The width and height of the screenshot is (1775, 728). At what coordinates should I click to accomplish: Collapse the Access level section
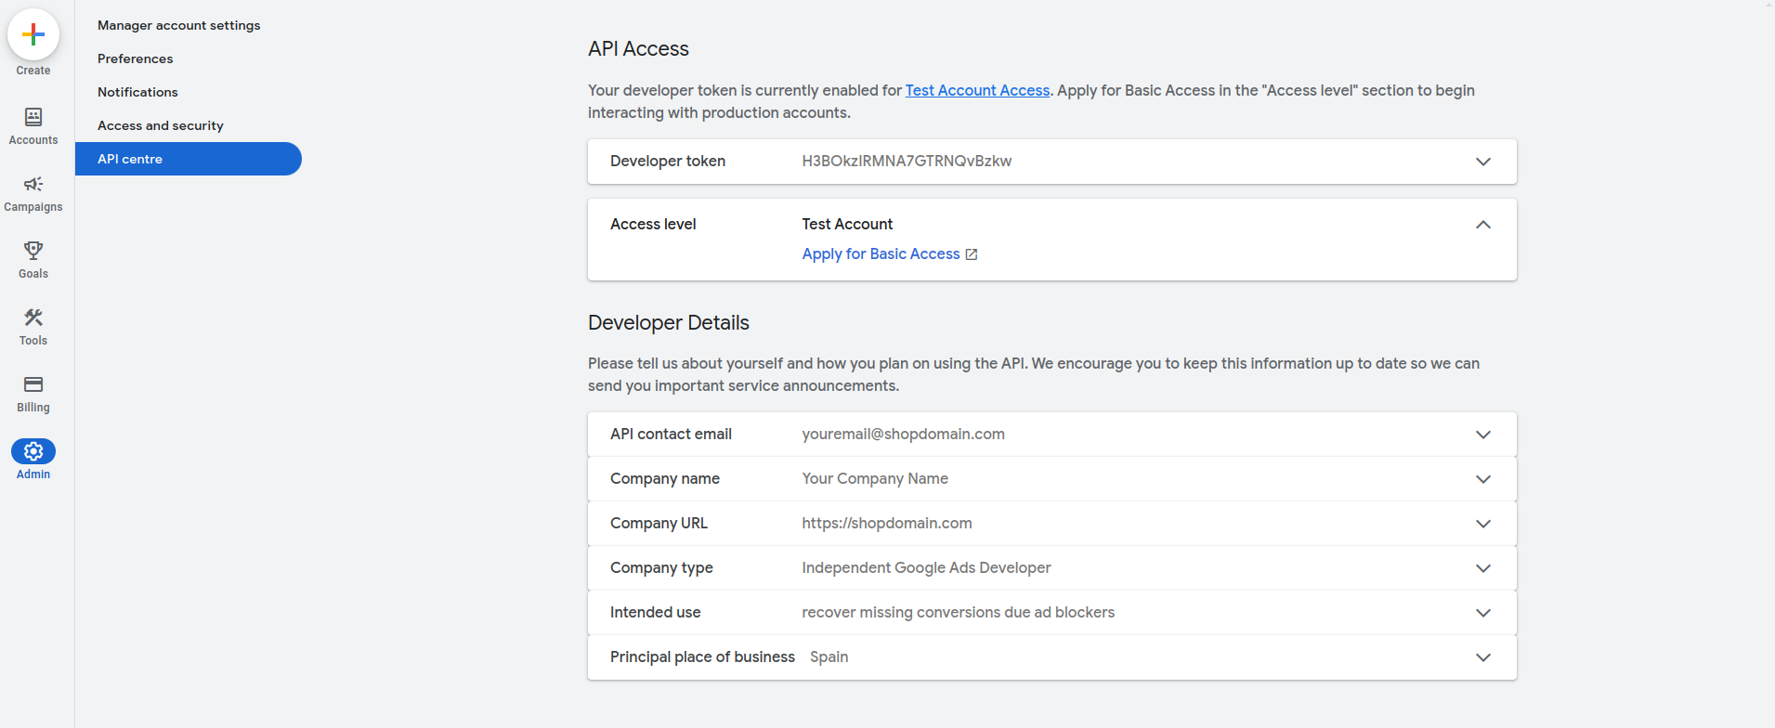point(1482,225)
